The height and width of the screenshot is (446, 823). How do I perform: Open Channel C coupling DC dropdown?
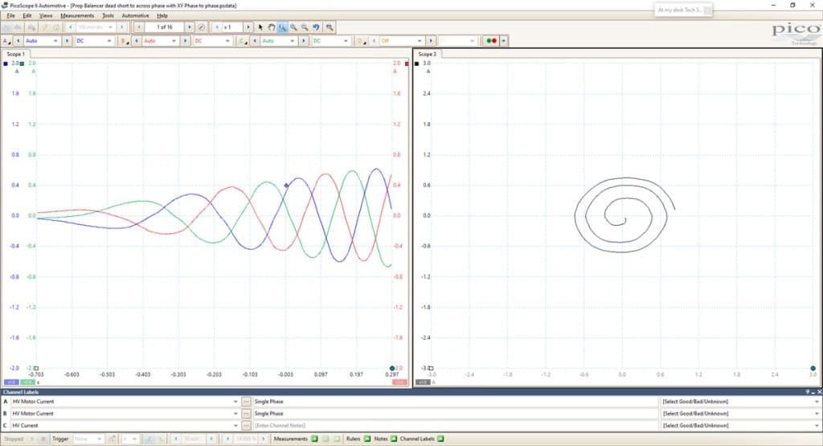[x=330, y=41]
